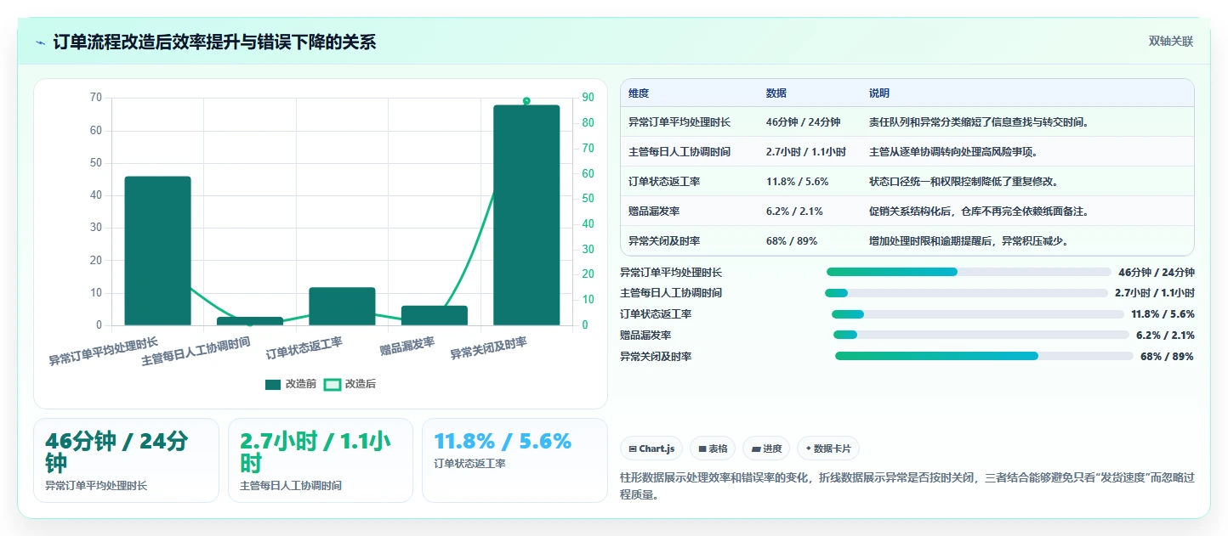Click the star icon in 数据卡片 chip
Screen dimensions: 1228x536
808,449
